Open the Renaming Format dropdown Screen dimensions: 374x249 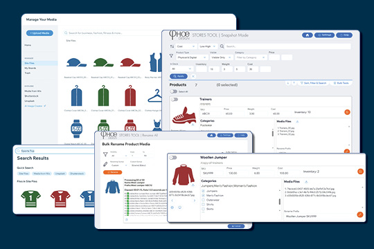click(119, 165)
